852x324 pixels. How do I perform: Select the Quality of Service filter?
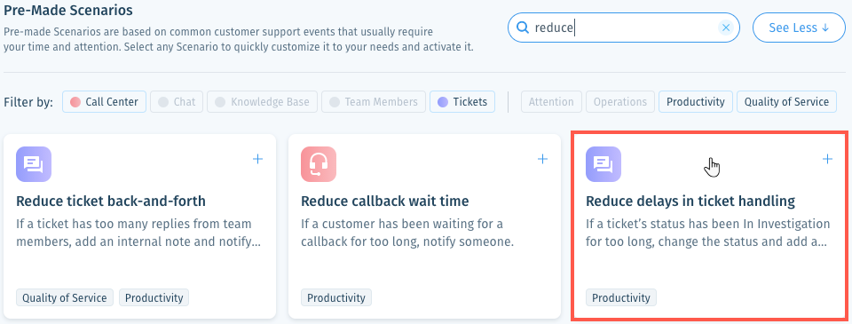point(786,102)
